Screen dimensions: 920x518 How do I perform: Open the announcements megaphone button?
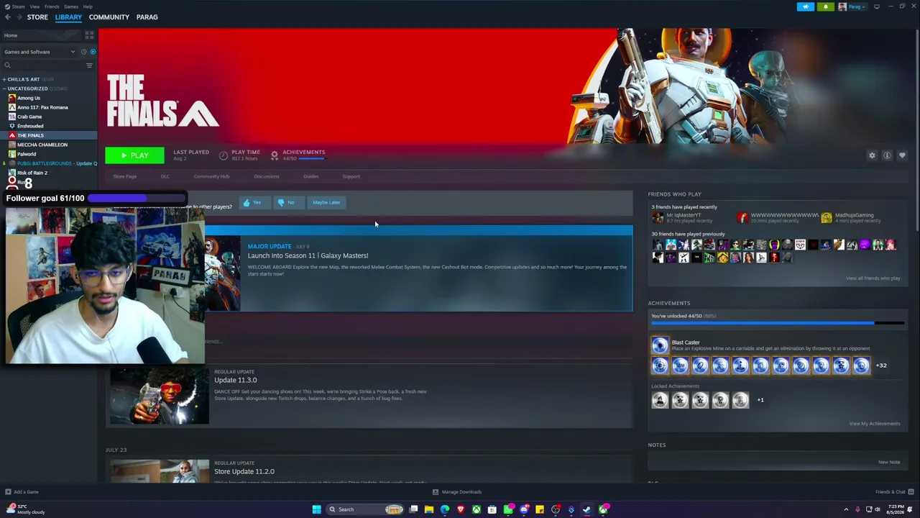(805, 6)
